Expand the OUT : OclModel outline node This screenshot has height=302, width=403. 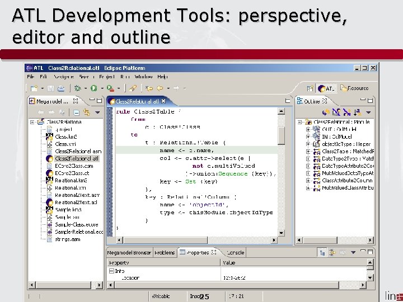(x=308, y=129)
